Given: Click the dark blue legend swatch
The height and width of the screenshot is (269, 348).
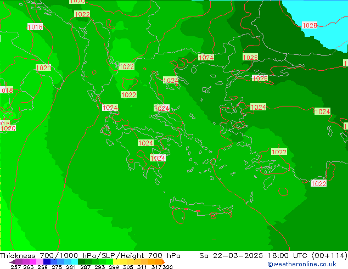Looking at the screenshot, I should [x=47, y=261].
